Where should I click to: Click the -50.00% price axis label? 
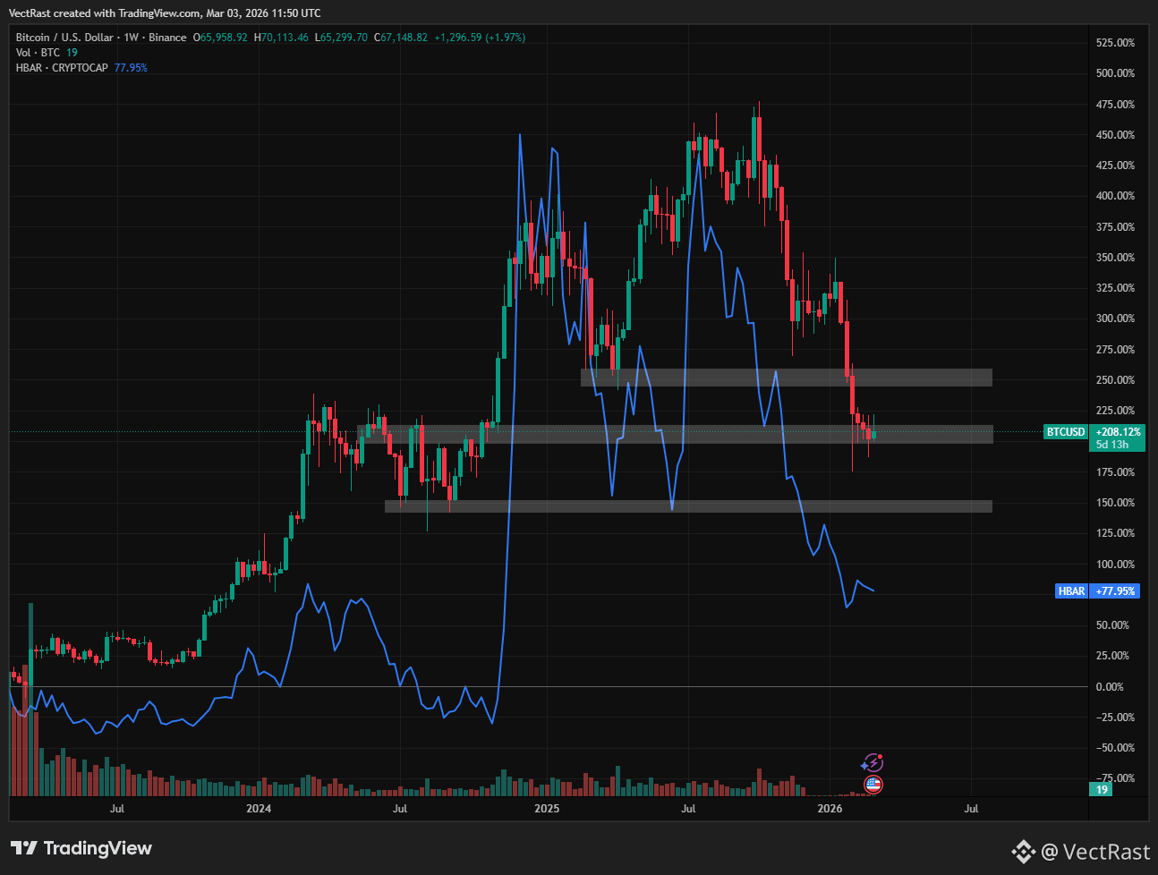tap(1115, 748)
